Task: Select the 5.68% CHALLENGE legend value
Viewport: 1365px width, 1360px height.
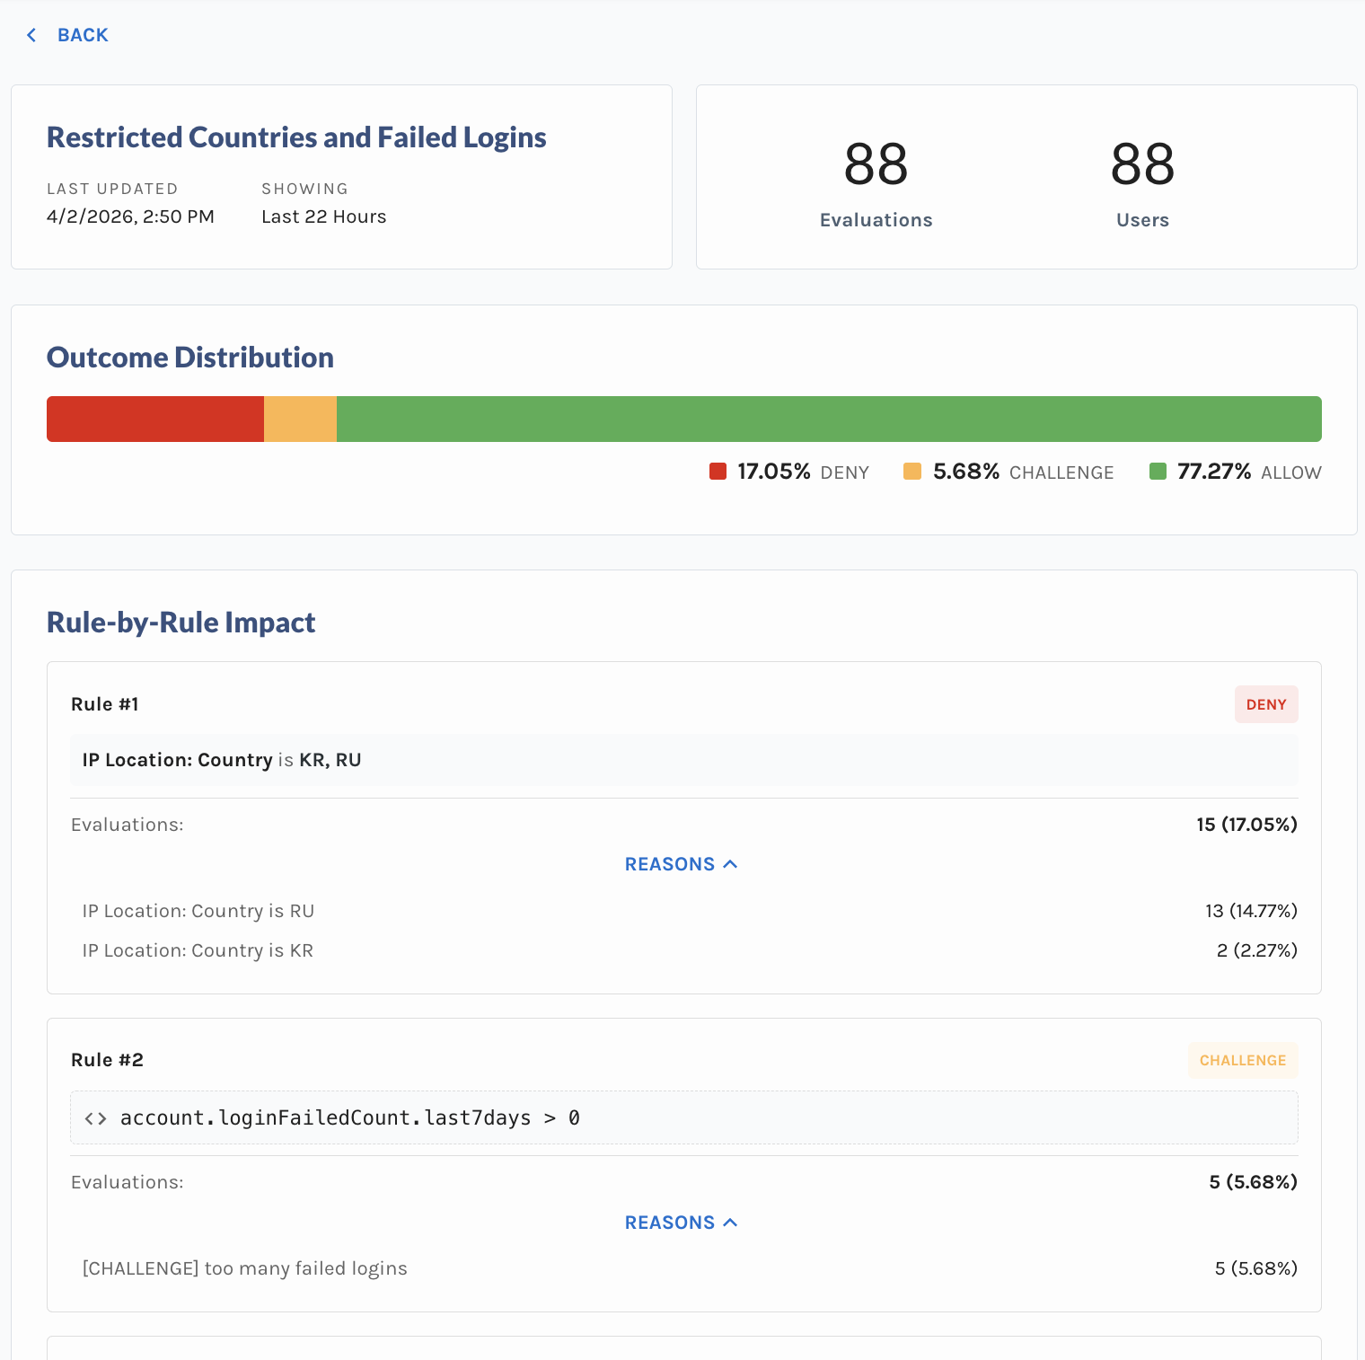Action: pyautogui.click(x=966, y=472)
